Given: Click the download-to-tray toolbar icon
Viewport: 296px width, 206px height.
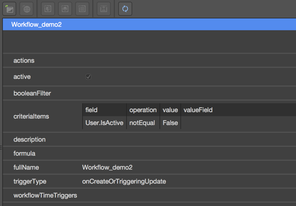Looking at the screenshot, I should pyautogui.click(x=104, y=9).
